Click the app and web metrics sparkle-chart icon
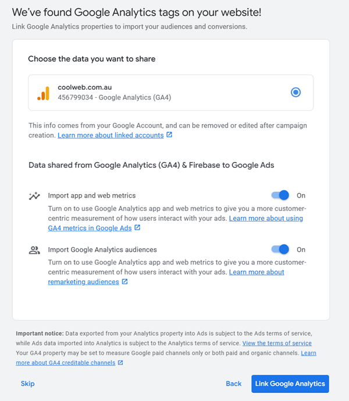This screenshot has width=349, height=401. [34, 196]
